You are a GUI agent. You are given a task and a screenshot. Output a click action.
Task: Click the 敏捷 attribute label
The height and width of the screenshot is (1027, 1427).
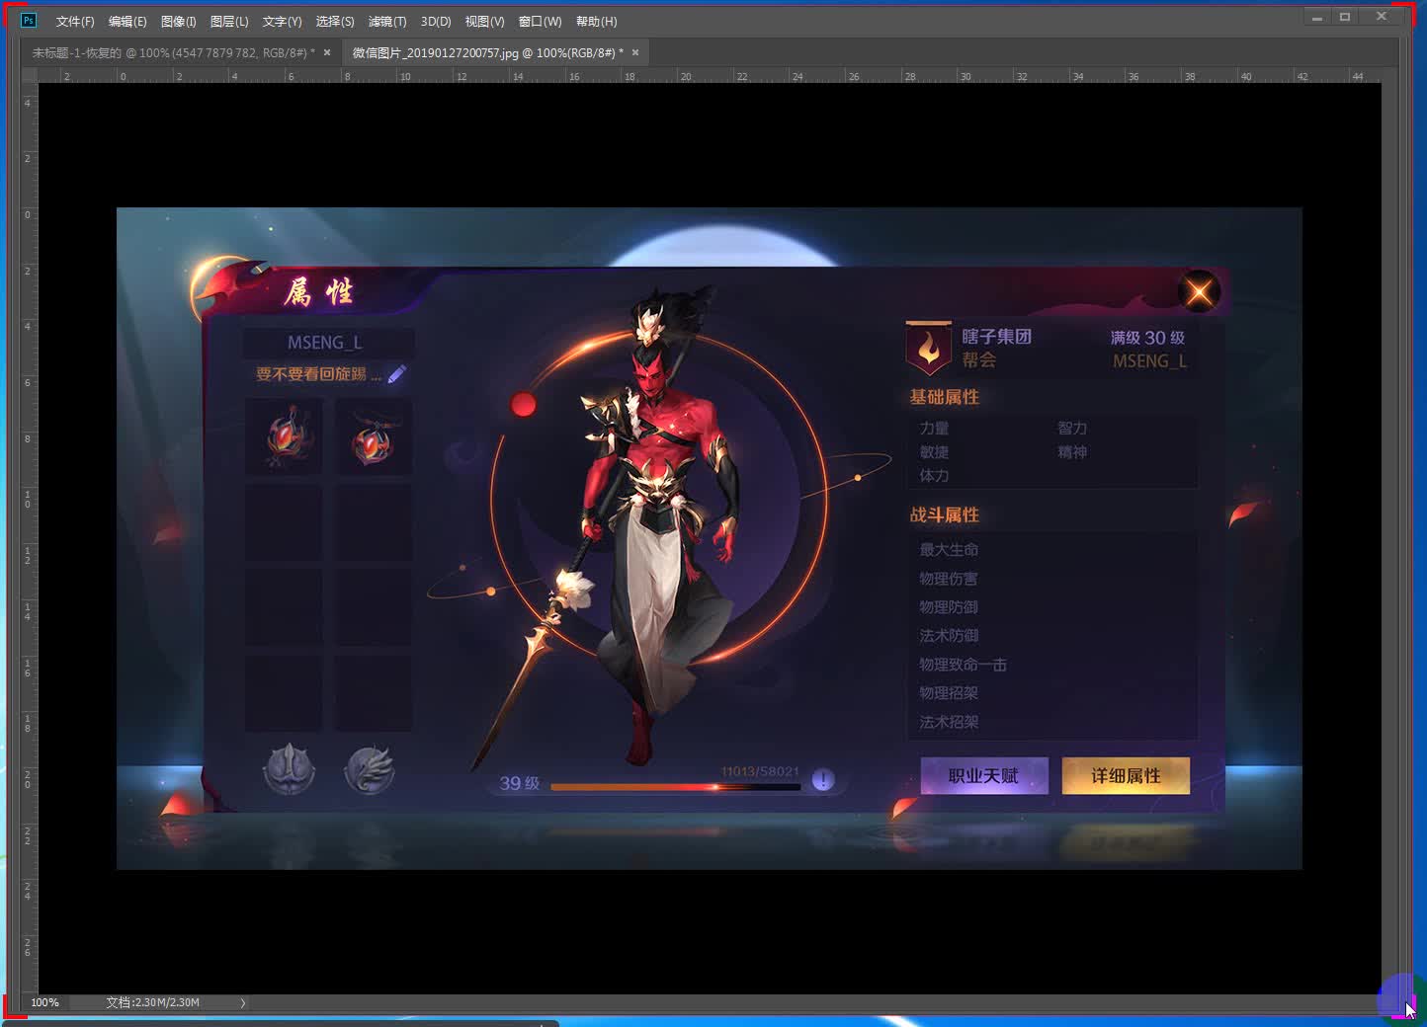click(934, 451)
